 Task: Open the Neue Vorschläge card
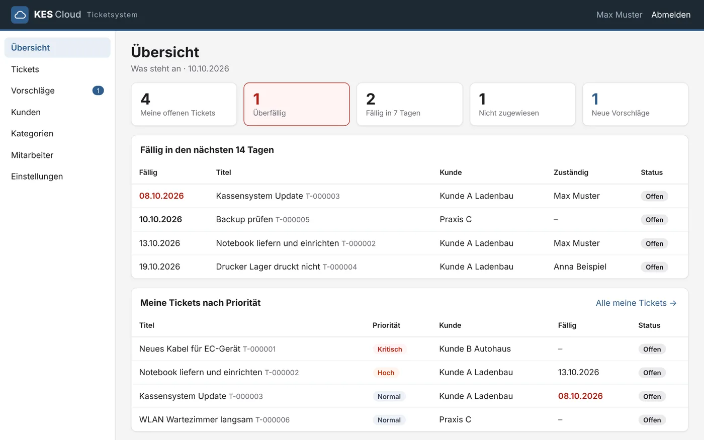tap(636, 104)
